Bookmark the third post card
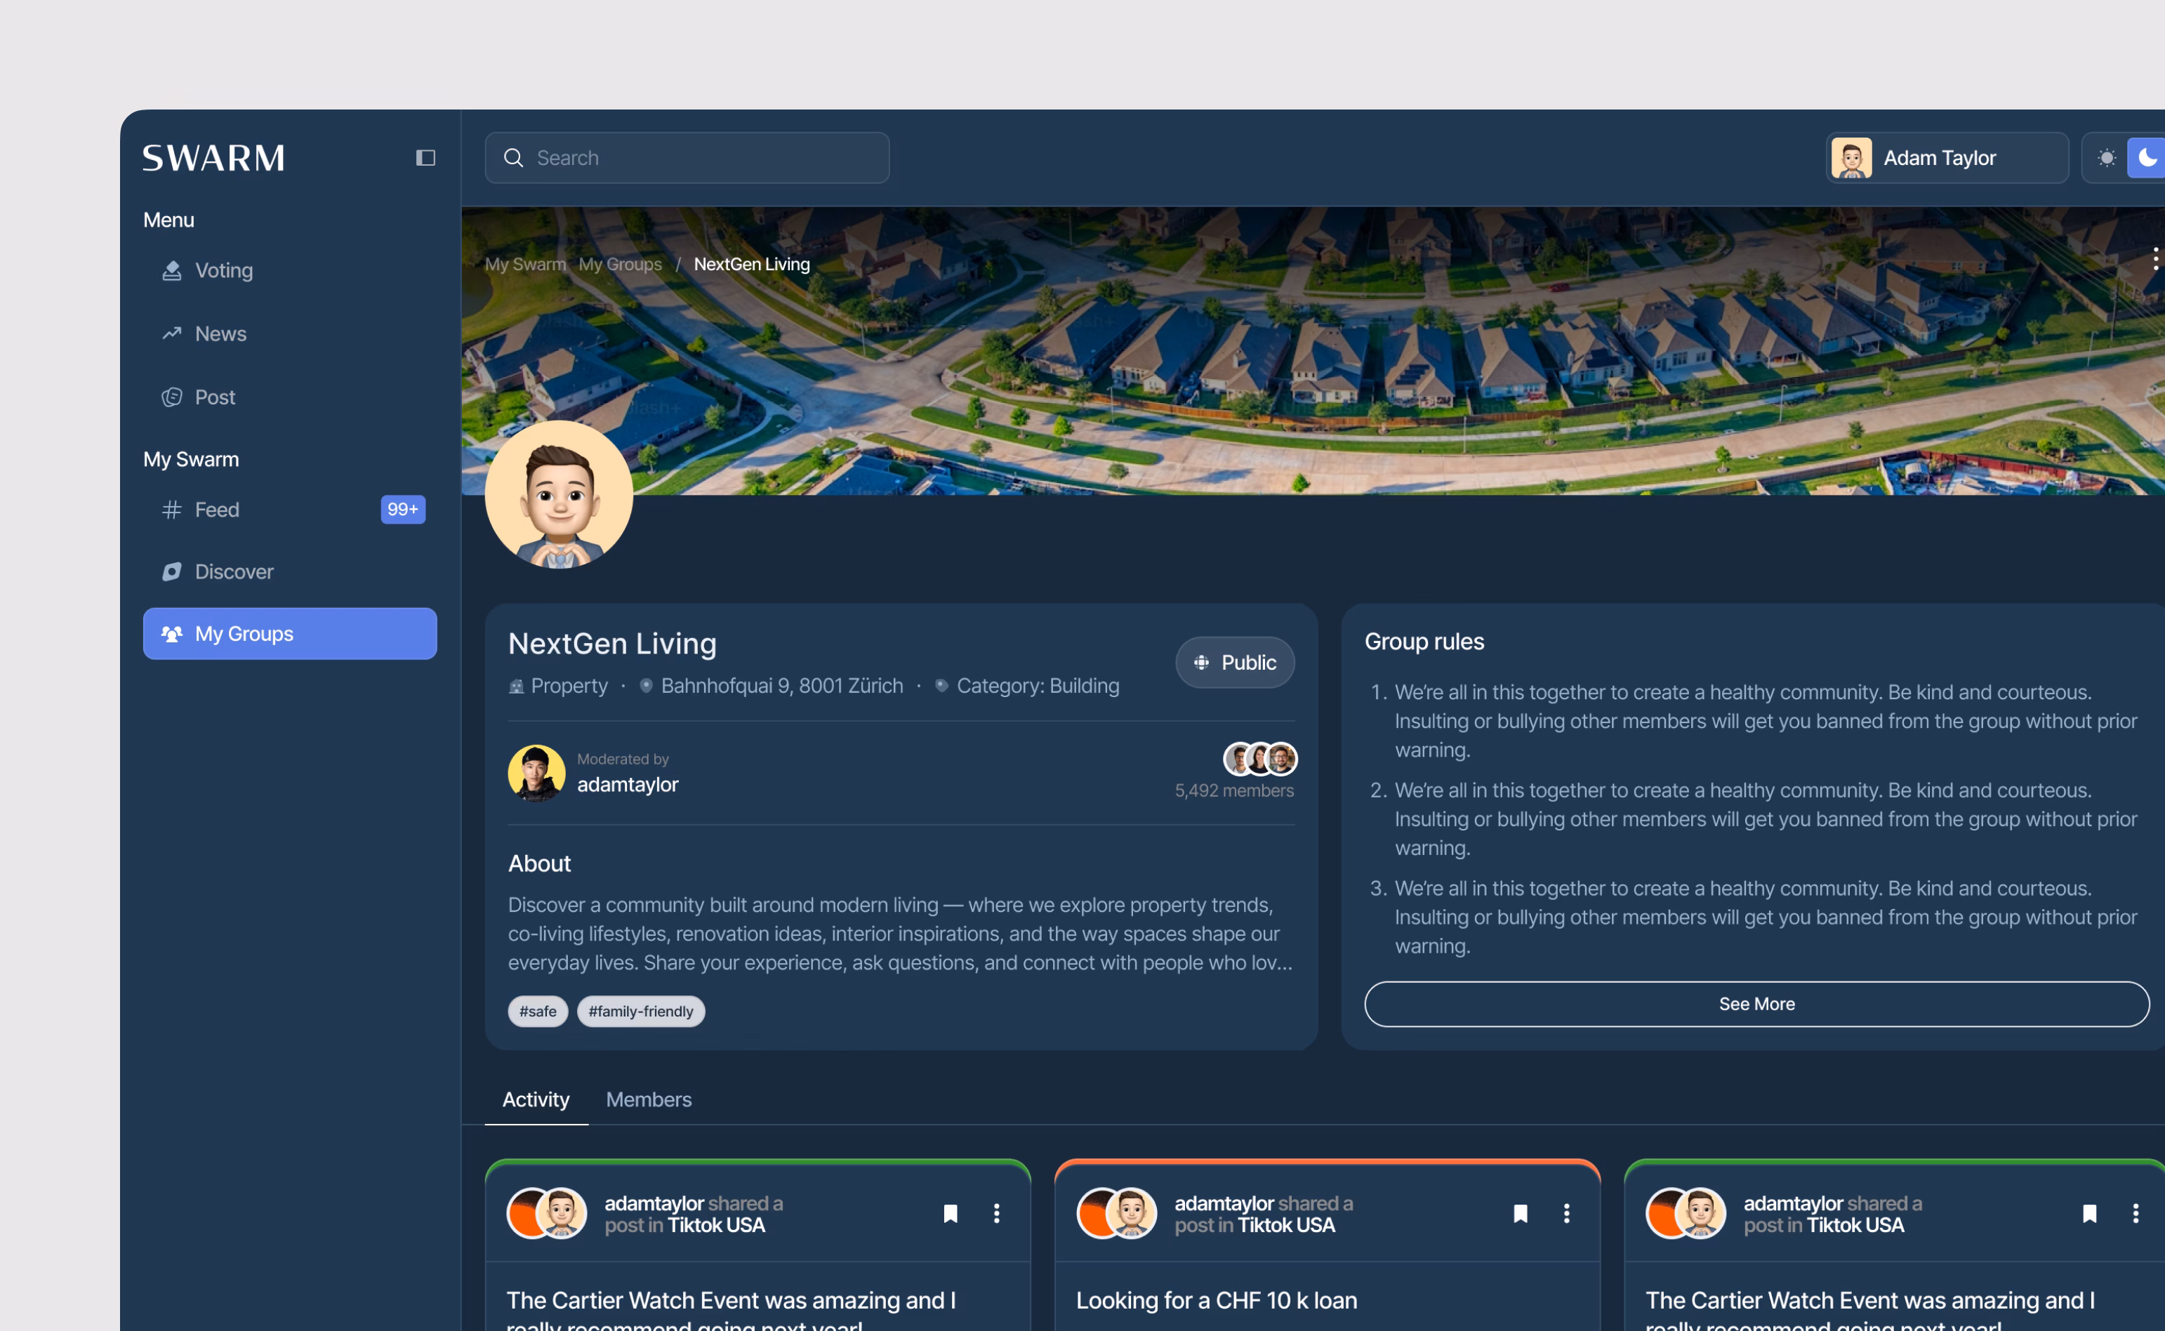Image resolution: width=2165 pixels, height=1331 pixels. tap(2089, 1214)
